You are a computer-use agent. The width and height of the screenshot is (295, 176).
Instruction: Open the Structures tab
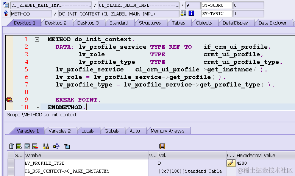(x=150, y=23)
